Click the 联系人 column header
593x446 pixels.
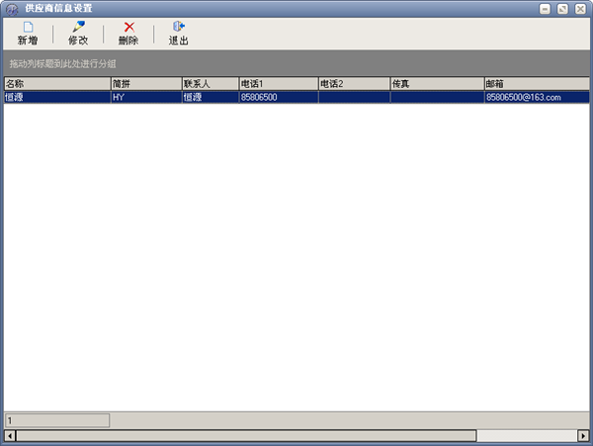click(x=209, y=84)
